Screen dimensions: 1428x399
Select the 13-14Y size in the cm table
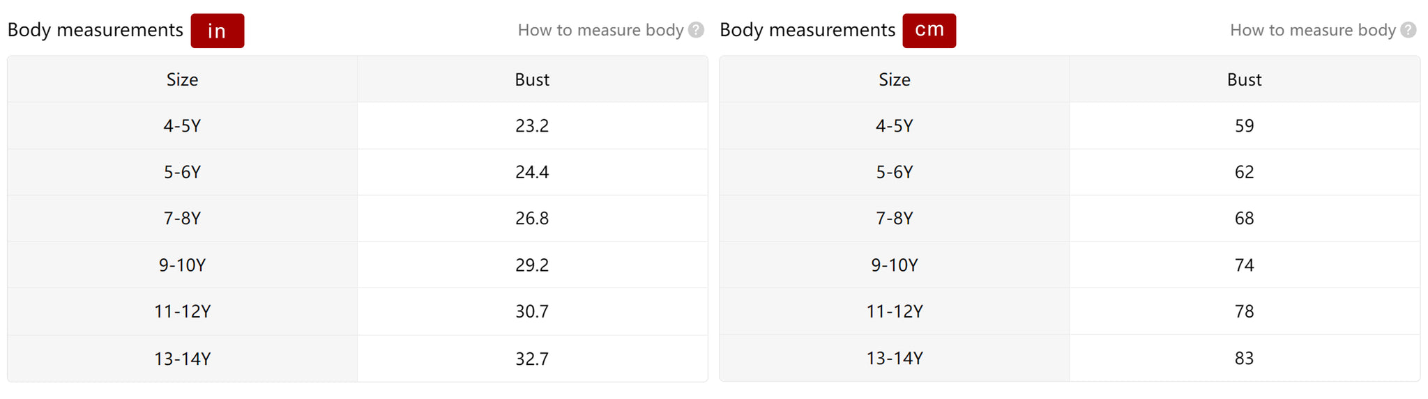[895, 358]
